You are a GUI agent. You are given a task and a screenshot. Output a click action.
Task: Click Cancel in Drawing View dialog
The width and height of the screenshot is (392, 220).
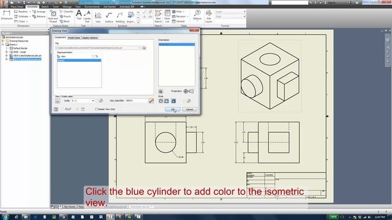click(x=189, y=109)
